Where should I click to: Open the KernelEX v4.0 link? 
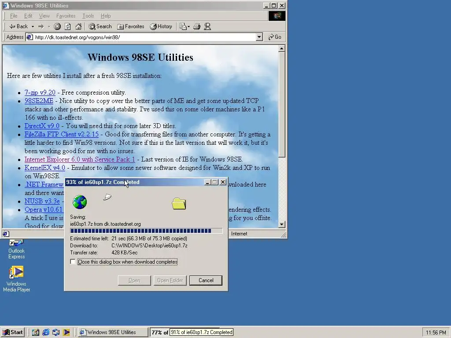tap(45, 168)
